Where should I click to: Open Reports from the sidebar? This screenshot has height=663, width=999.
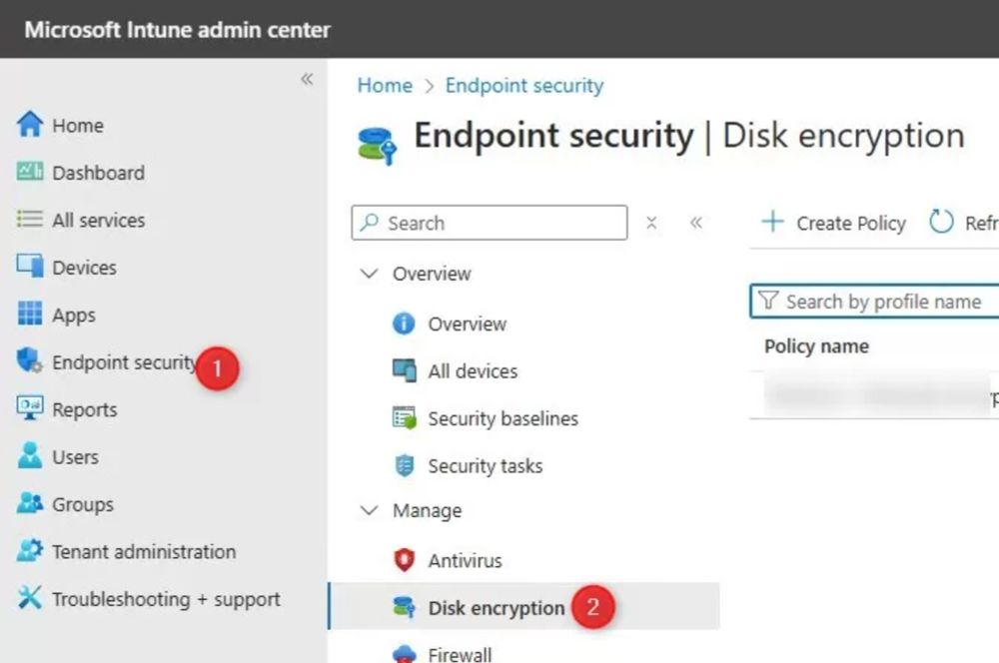click(67, 409)
